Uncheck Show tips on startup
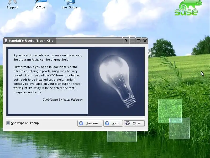This screenshot has width=210, height=158. click(8, 123)
